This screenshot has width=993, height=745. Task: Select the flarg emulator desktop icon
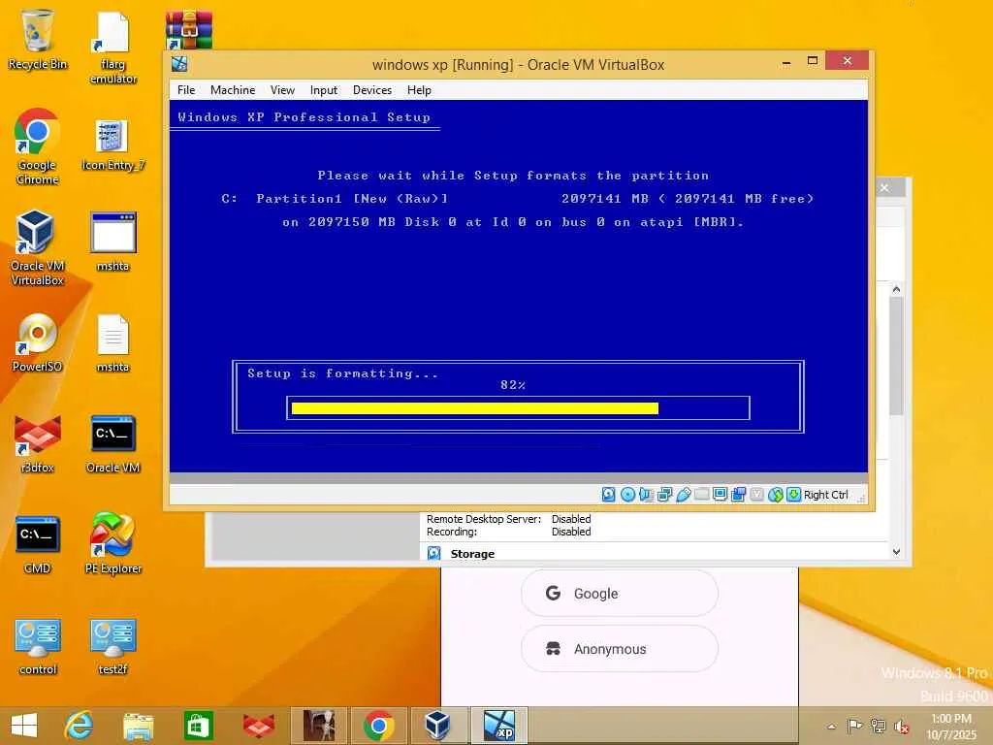tap(112, 47)
